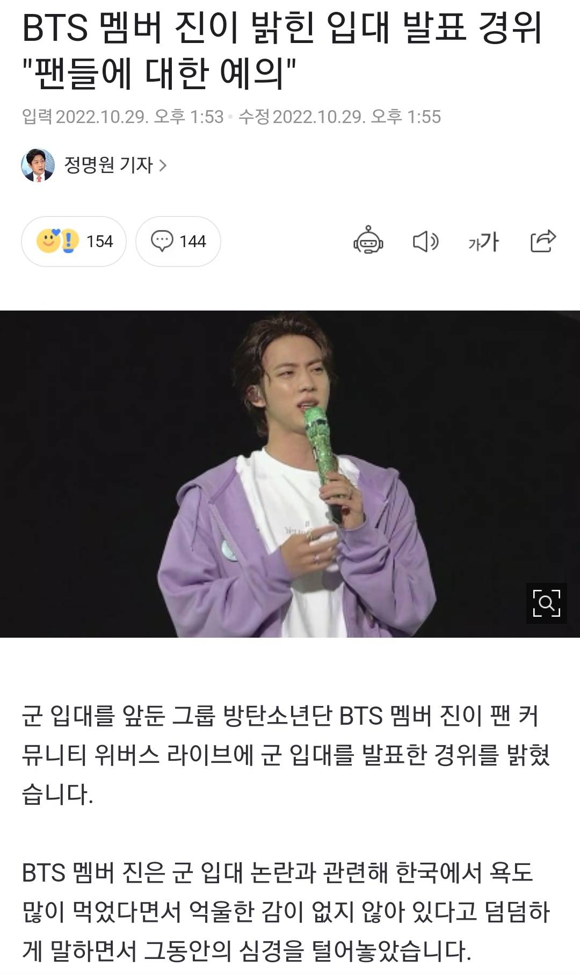Click the speech bubble comment icon
The width and height of the screenshot is (580, 974).
(162, 241)
